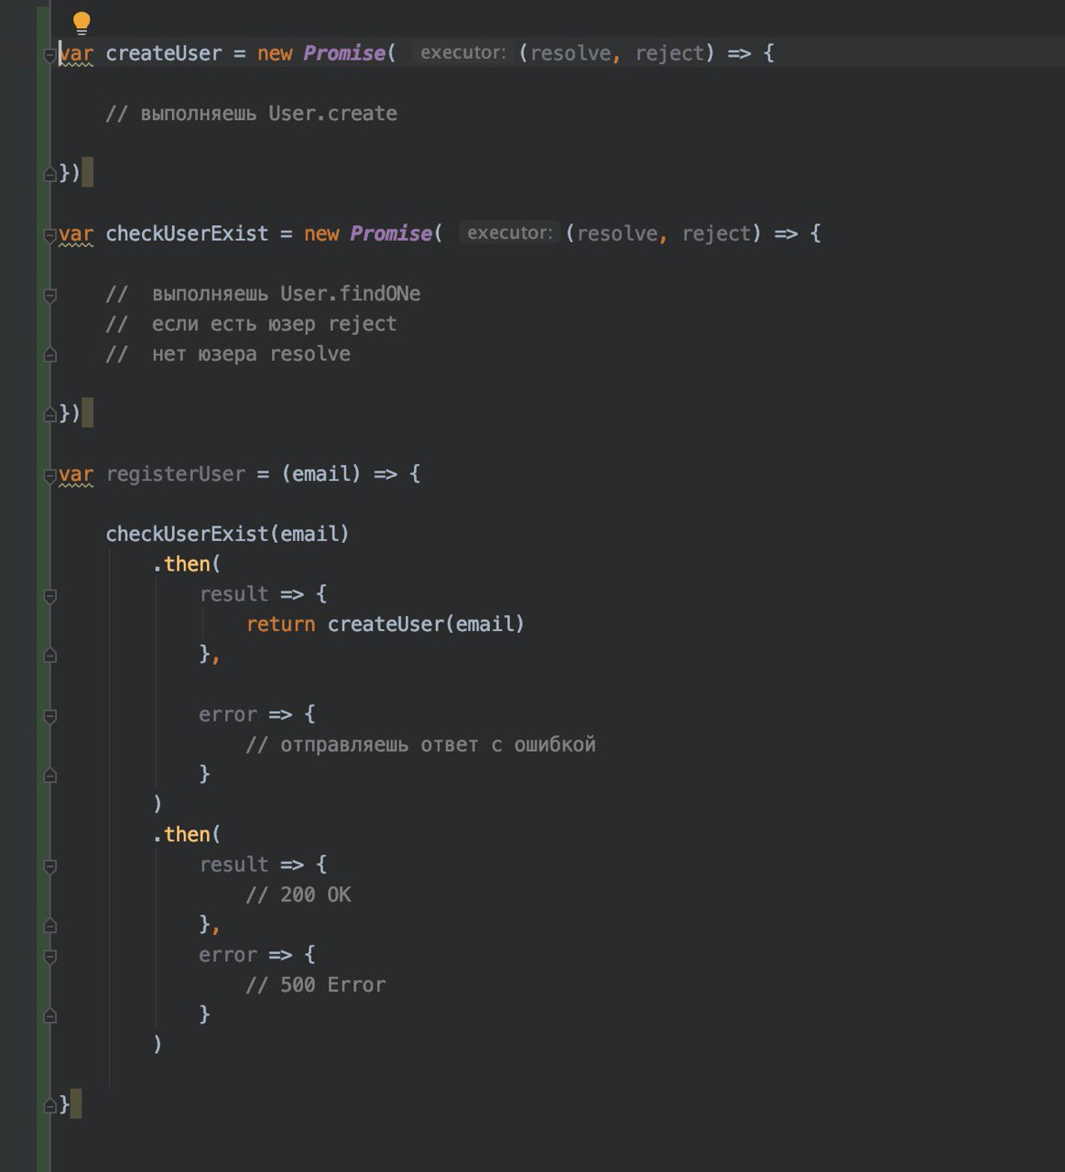Click second '.then(' above '// 200 OK'
The height and width of the screenshot is (1172, 1065).
click(x=188, y=834)
